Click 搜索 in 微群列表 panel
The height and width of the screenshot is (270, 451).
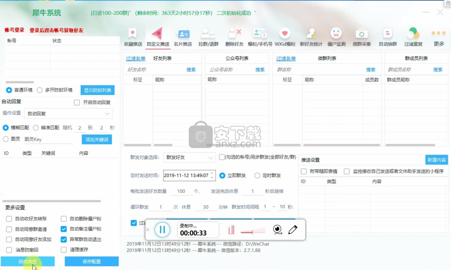[371, 69]
